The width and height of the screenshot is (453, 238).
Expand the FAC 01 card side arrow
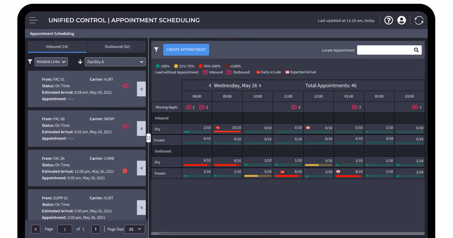click(141, 89)
